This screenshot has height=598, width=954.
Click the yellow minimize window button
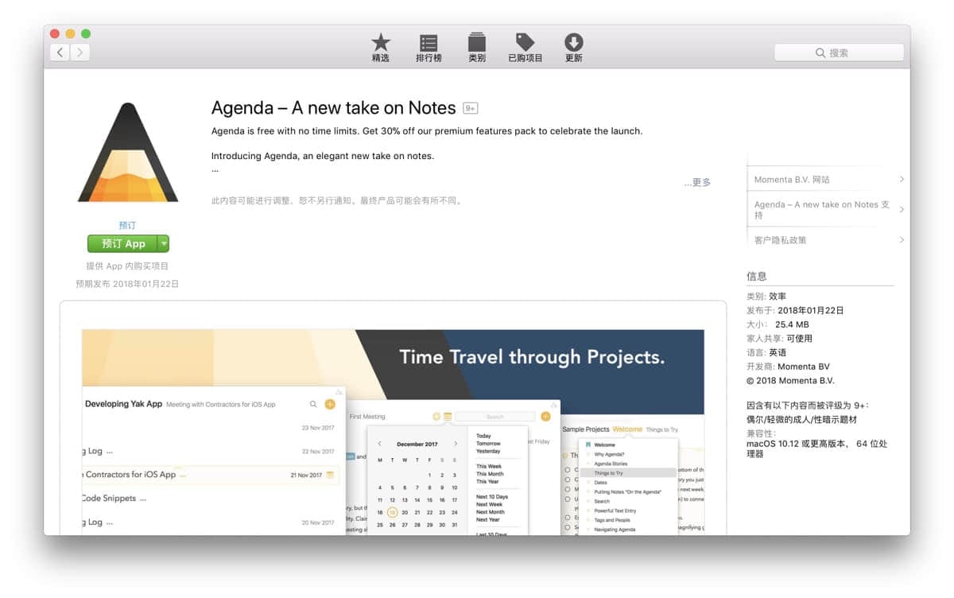(x=70, y=33)
